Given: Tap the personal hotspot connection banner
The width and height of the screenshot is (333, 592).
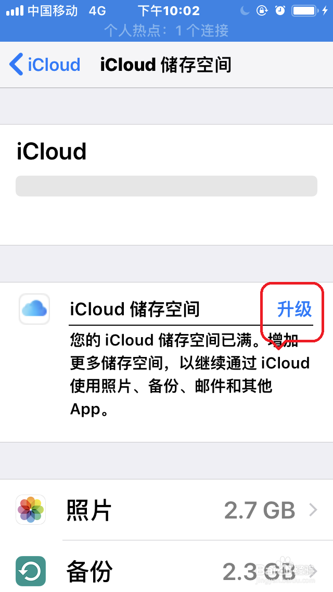Looking at the screenshot, I should (166, 30).
